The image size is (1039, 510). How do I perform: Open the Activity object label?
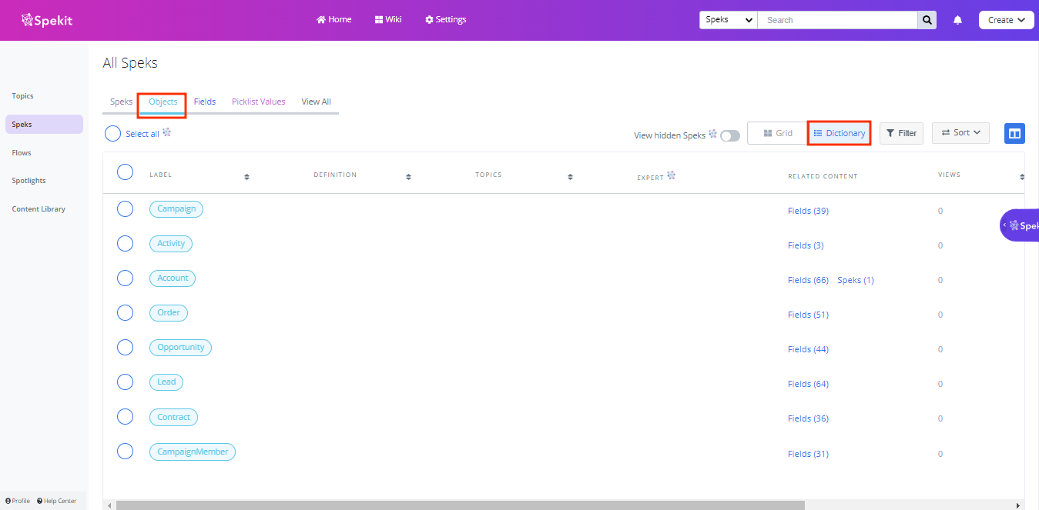pos(171,243)
